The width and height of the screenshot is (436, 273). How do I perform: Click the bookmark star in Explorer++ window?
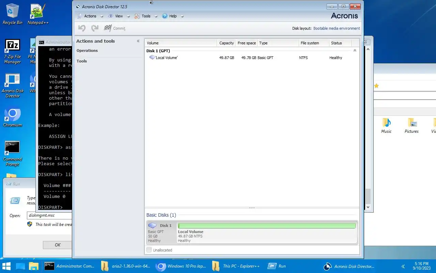tap(376, 86)
